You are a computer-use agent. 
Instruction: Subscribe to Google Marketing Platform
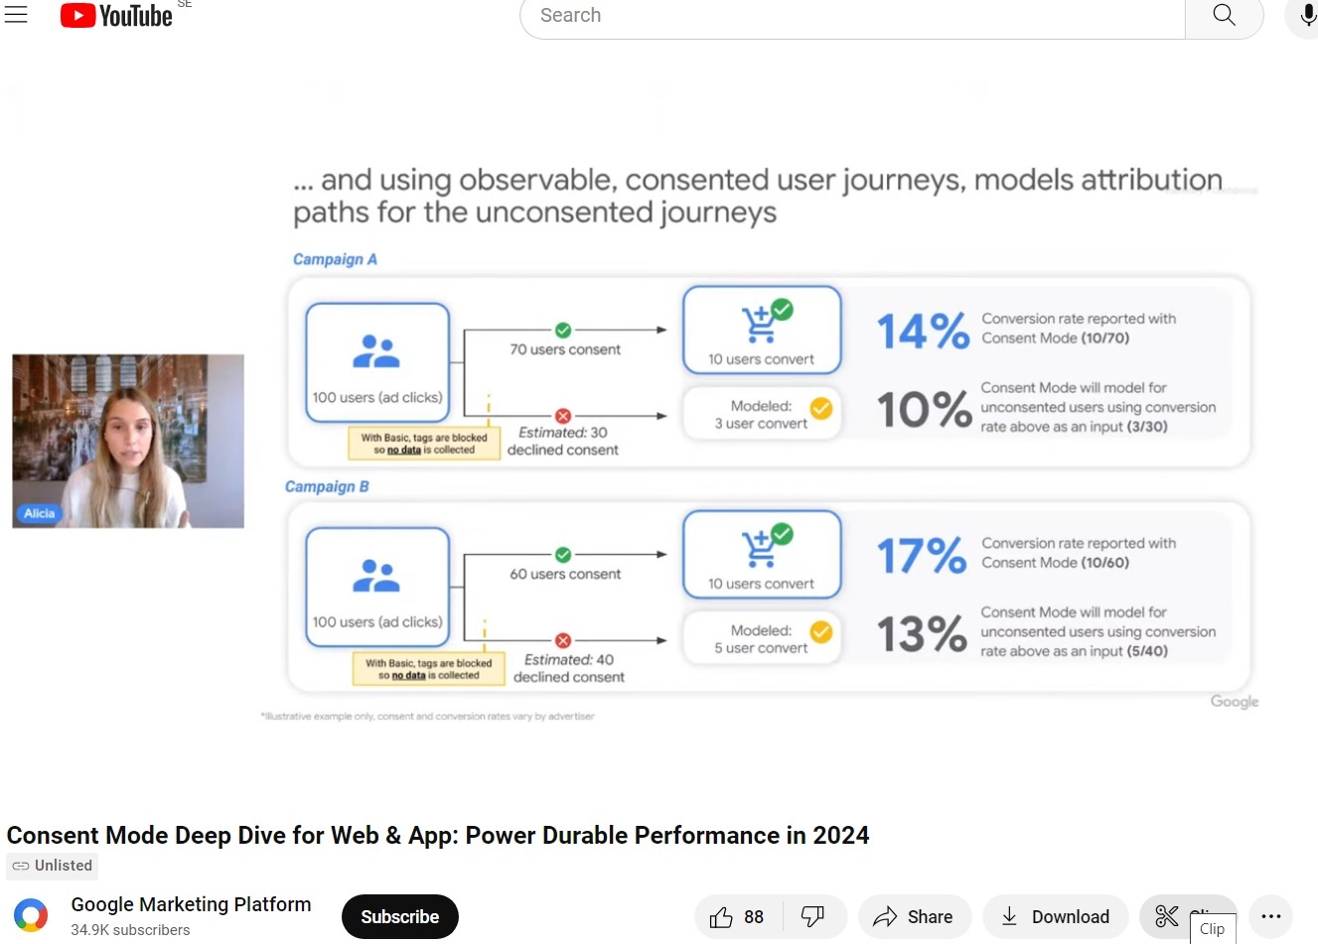click(x=400, y=916)
